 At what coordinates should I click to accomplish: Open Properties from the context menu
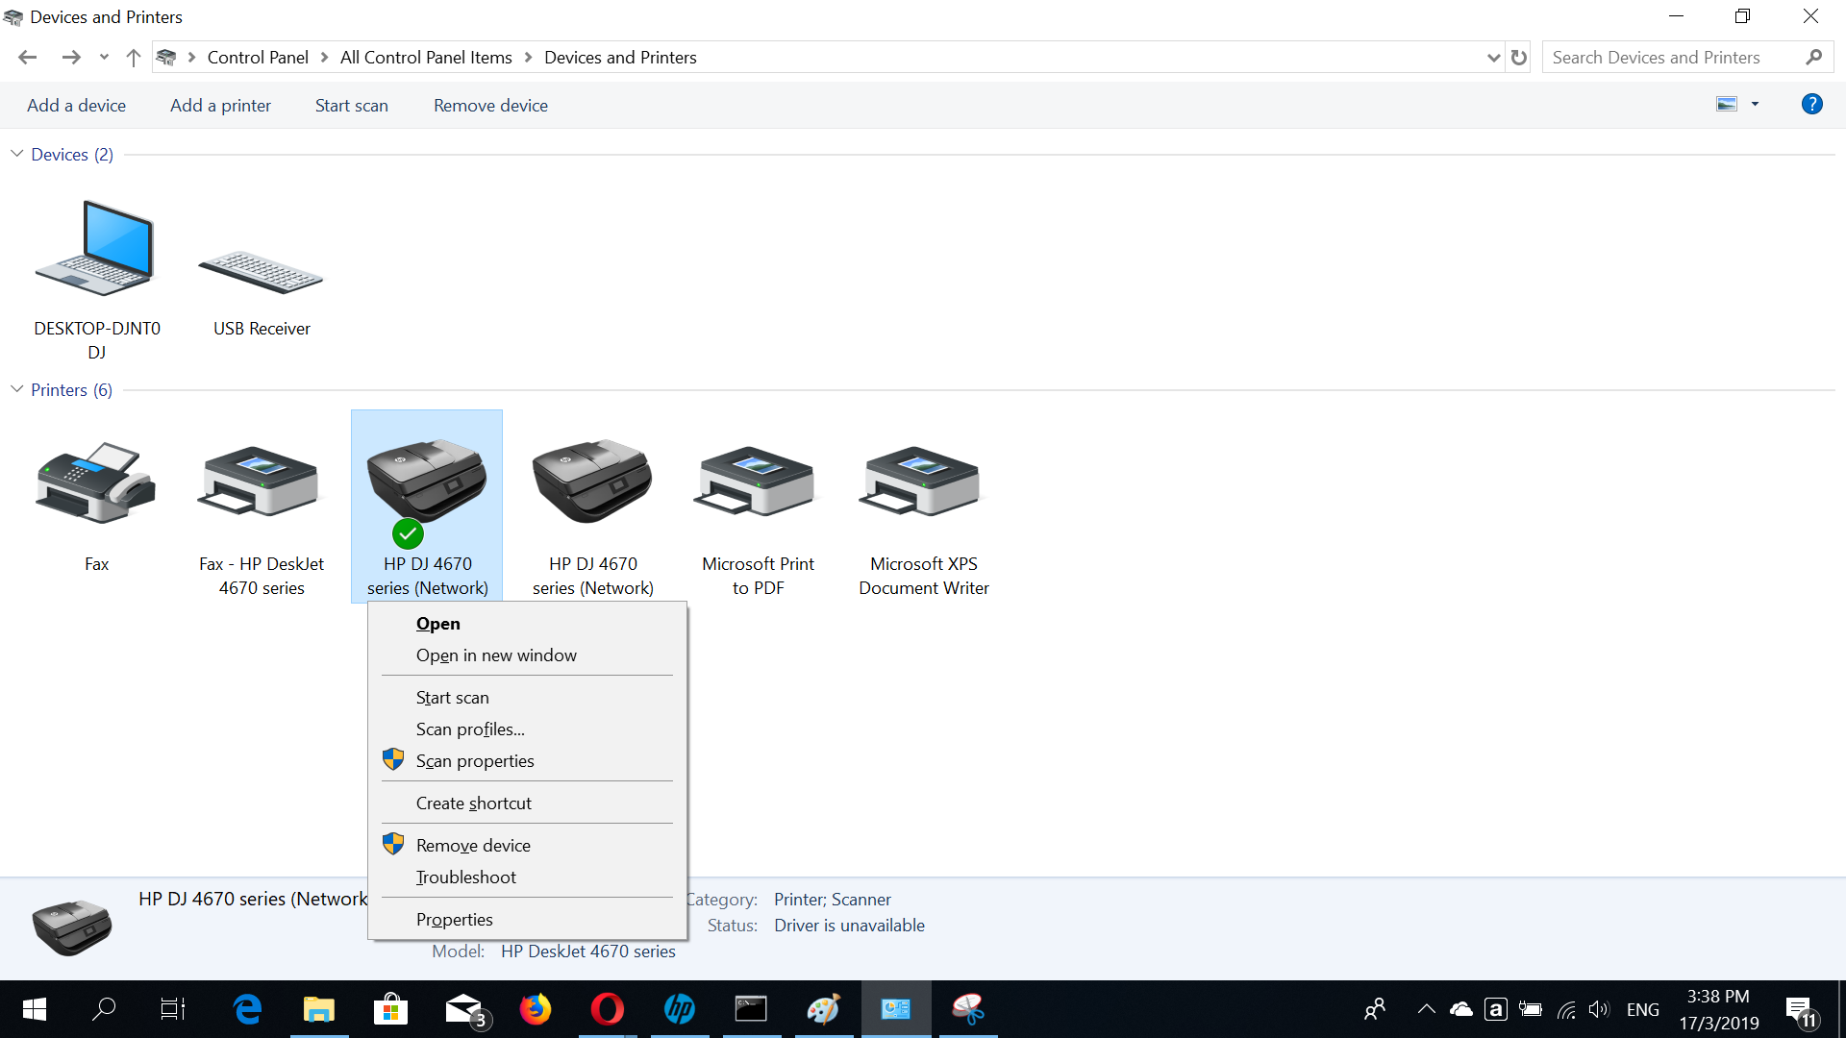454,919
